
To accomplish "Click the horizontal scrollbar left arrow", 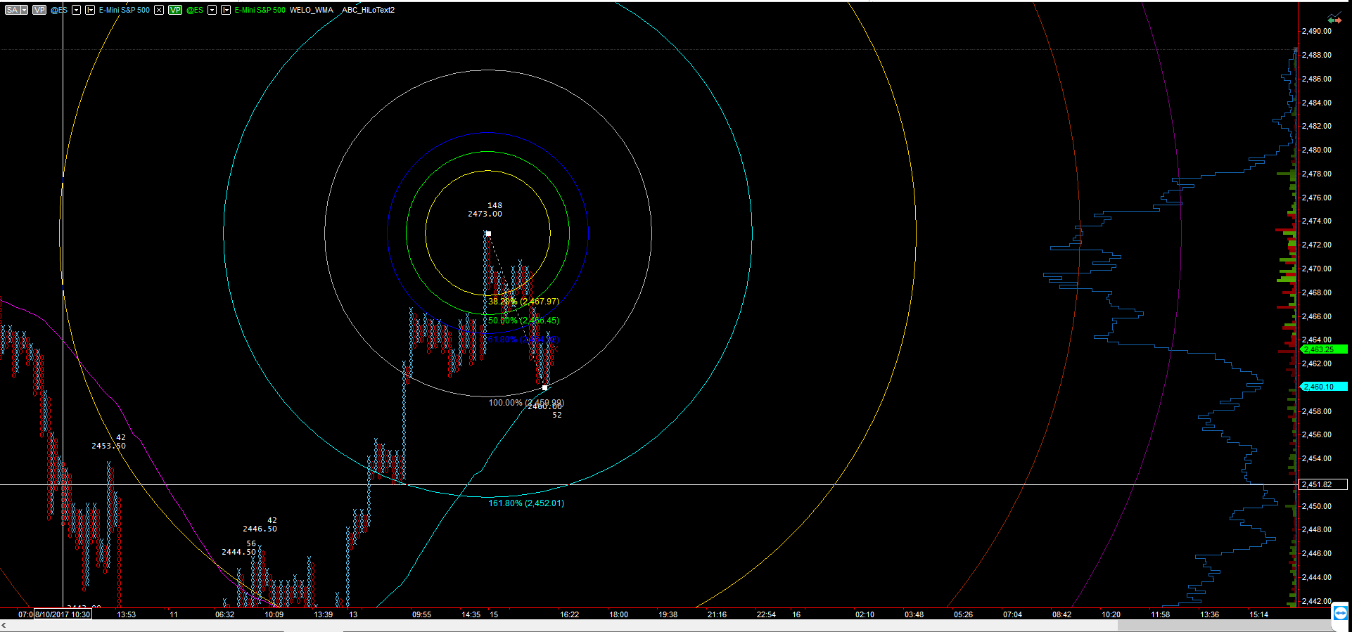I will coord(4,625).
